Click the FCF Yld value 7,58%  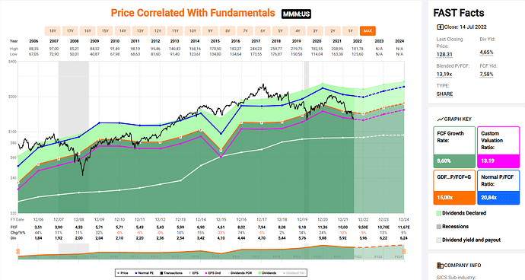point(486,75)
